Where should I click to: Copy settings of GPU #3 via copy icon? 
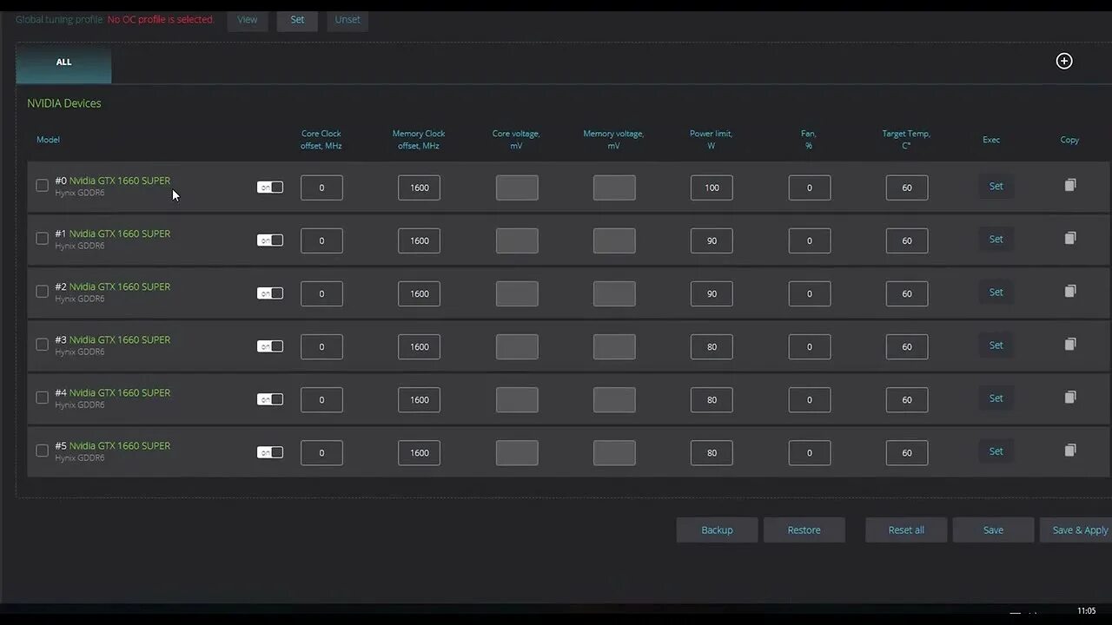click(x=1070, y=344)
